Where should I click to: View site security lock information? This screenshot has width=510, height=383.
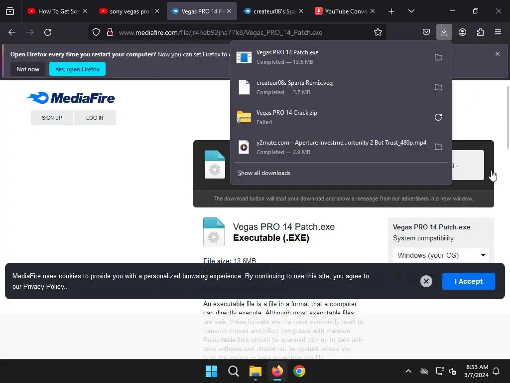point(110,32)
